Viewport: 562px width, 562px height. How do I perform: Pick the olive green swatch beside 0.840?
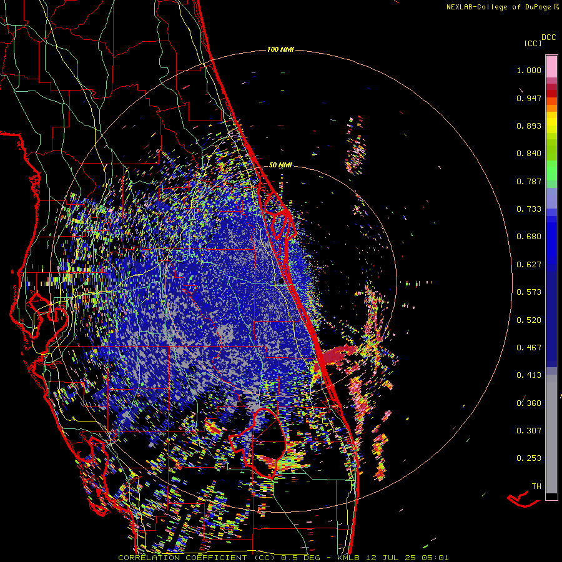tap(551, 150)
